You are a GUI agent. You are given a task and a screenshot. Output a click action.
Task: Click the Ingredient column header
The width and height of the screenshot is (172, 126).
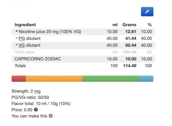pos(25,25)
